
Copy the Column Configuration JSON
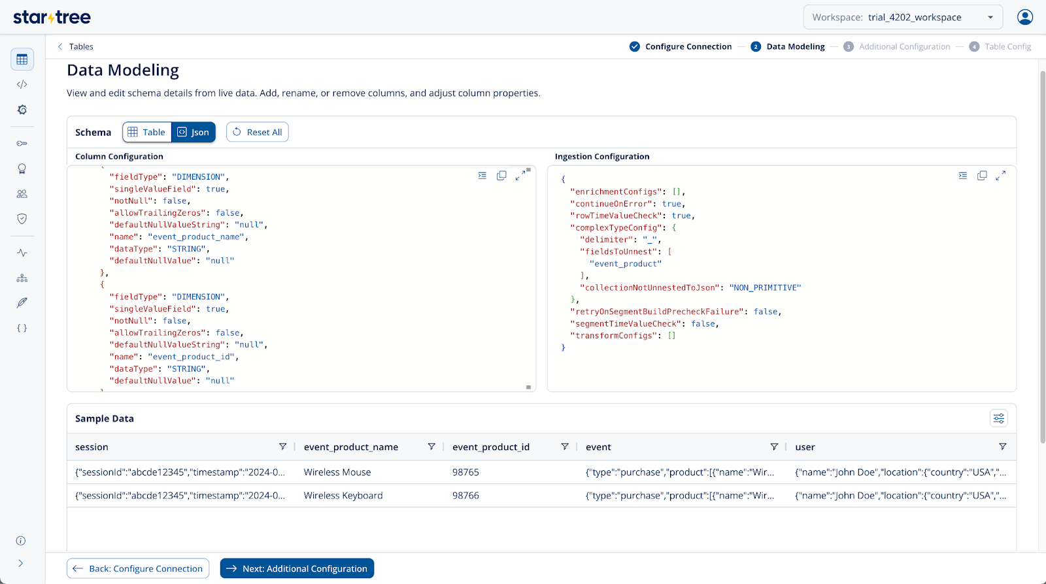(x=501, y=176)
